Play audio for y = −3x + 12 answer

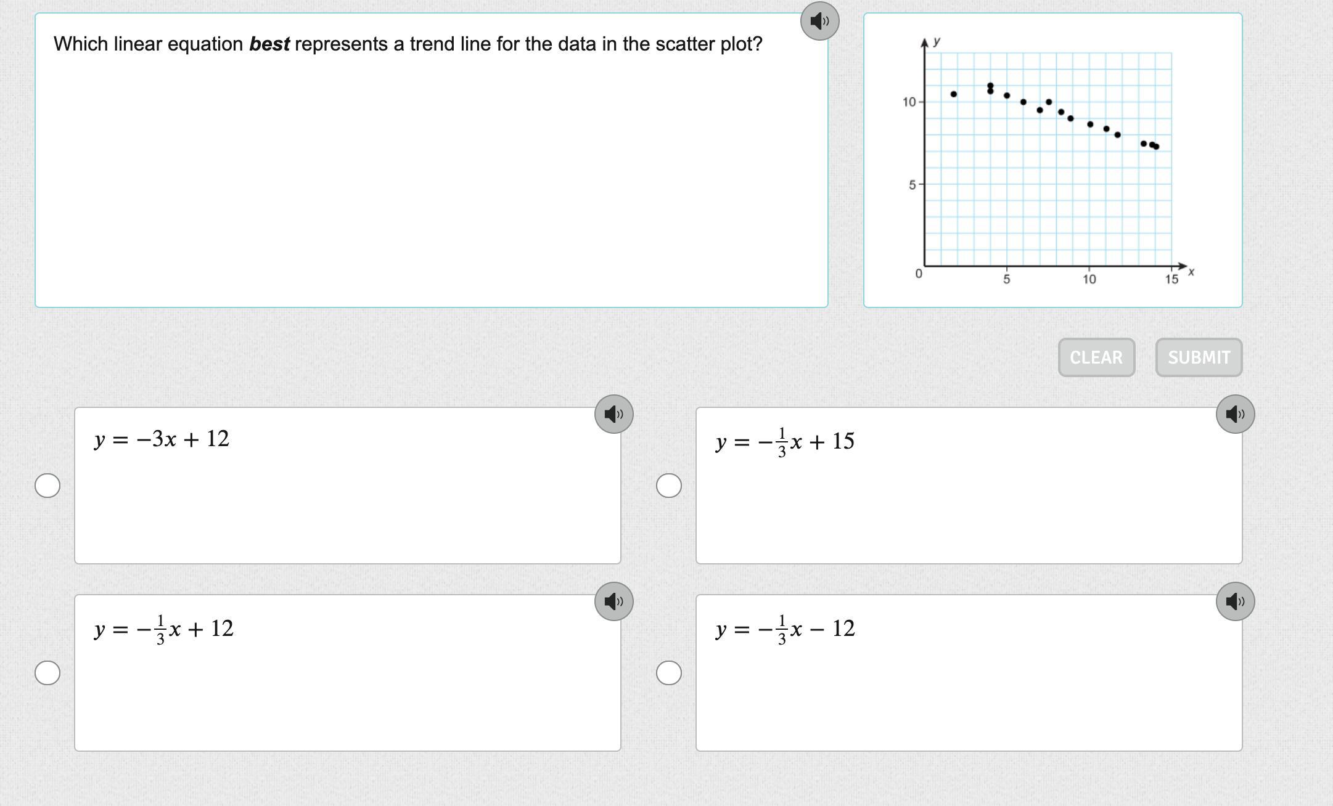[613, 414]
